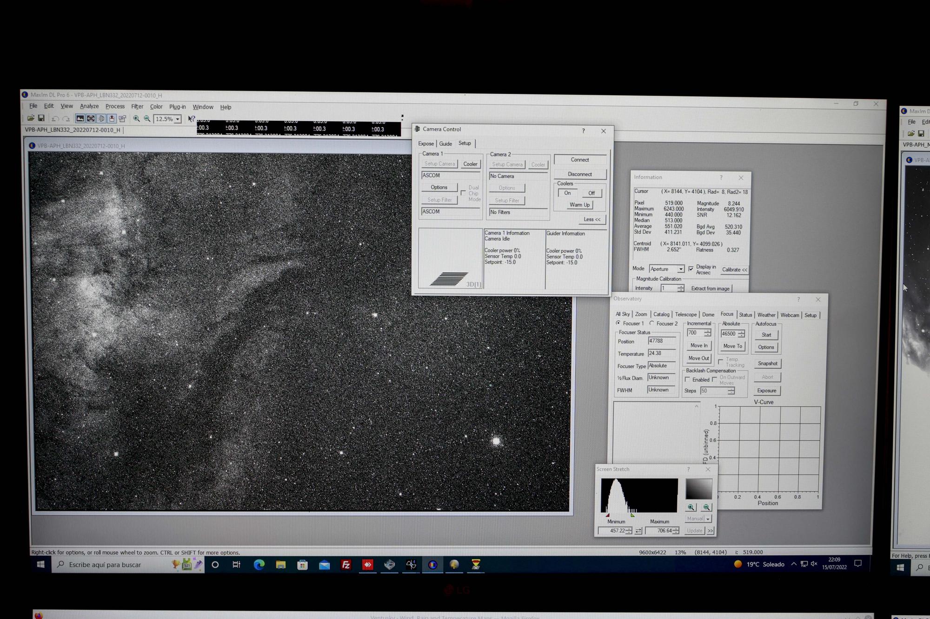Click the Windows search box on the taskbar
Screen dimensions: 930x619
tap(128, 565)
